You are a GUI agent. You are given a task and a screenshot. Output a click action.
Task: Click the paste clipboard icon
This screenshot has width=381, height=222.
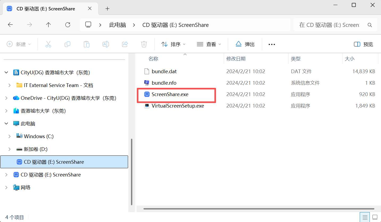87,44
